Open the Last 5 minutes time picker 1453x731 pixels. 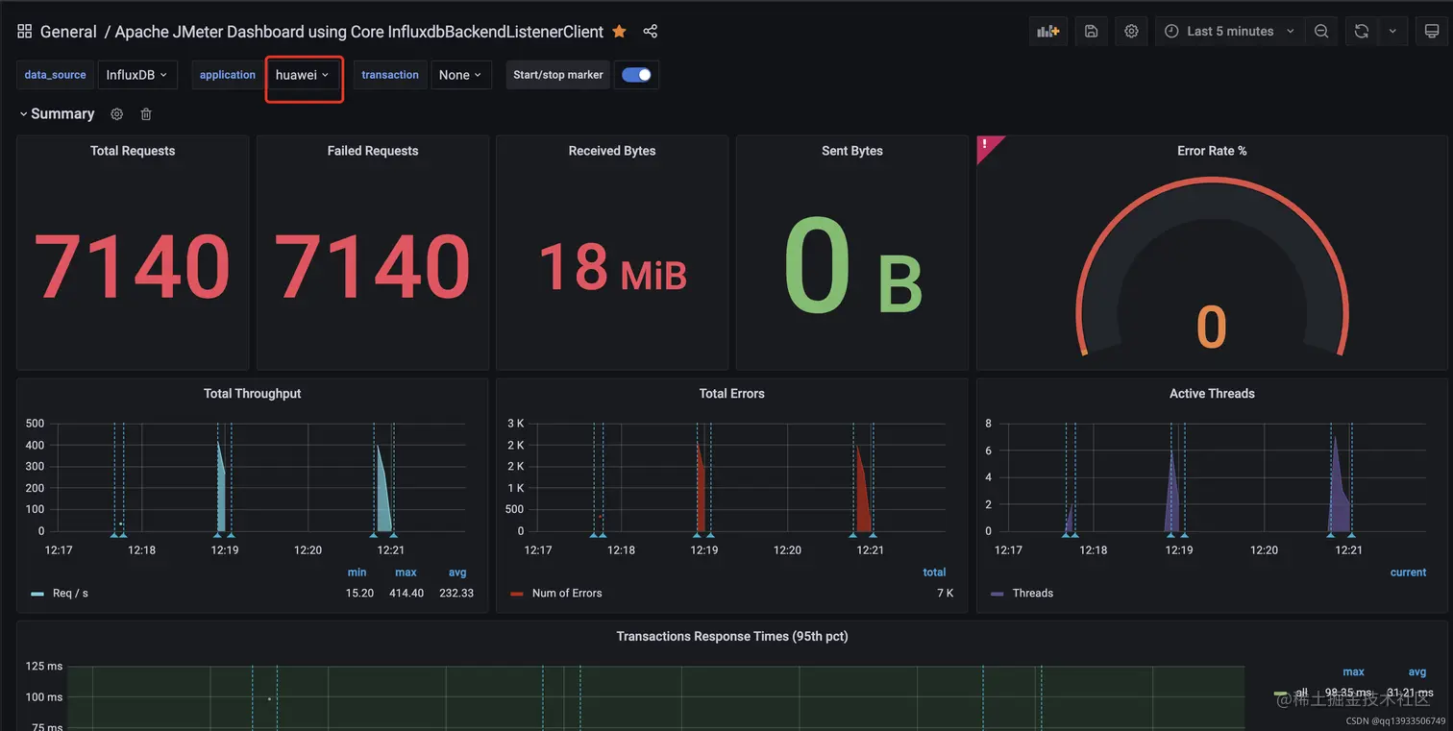[1230, 32]
